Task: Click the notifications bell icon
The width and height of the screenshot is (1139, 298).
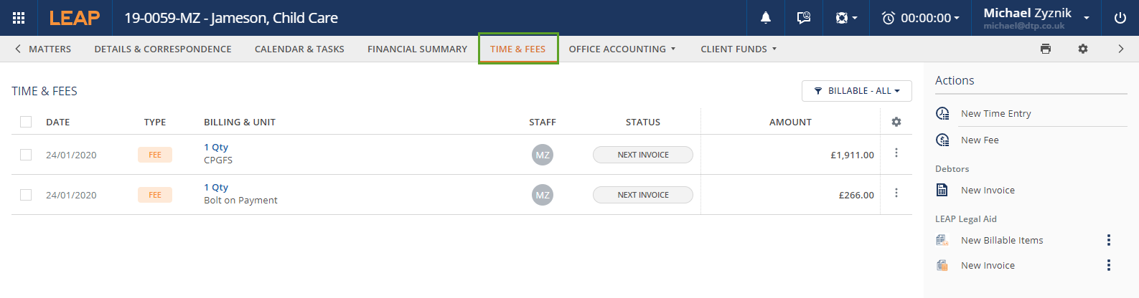Action: pyautogui.click(x=766, y=18)
